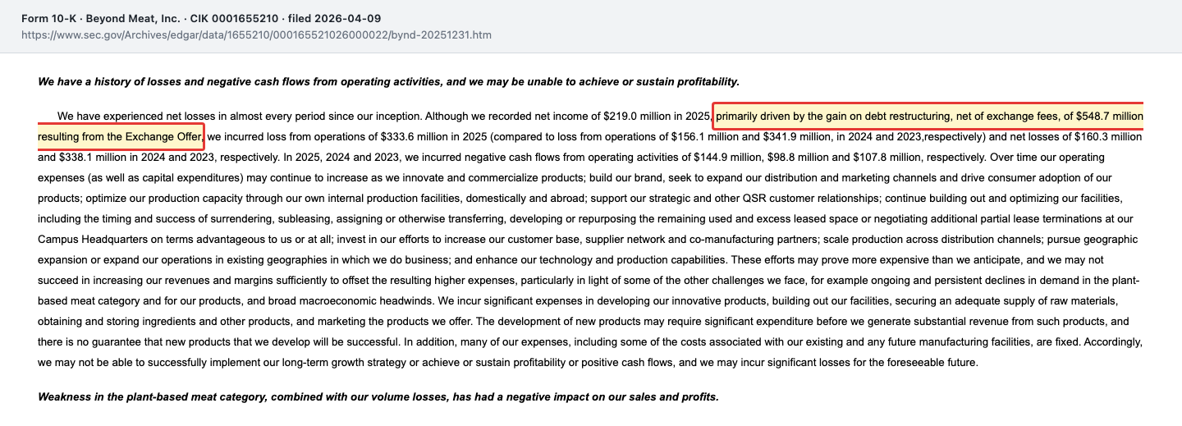Click the words "Campus Headquarters" in the paragraph
The image size is (1182, 426).
pyautogui.click(x=89, y=239)
